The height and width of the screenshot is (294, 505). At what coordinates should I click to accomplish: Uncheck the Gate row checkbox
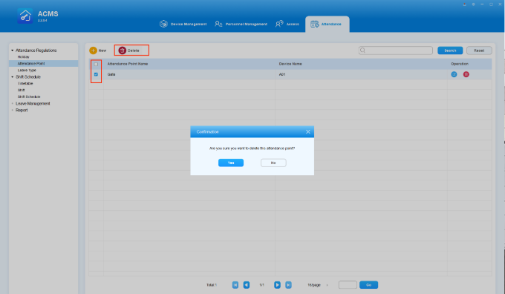(x=96, y=74)
